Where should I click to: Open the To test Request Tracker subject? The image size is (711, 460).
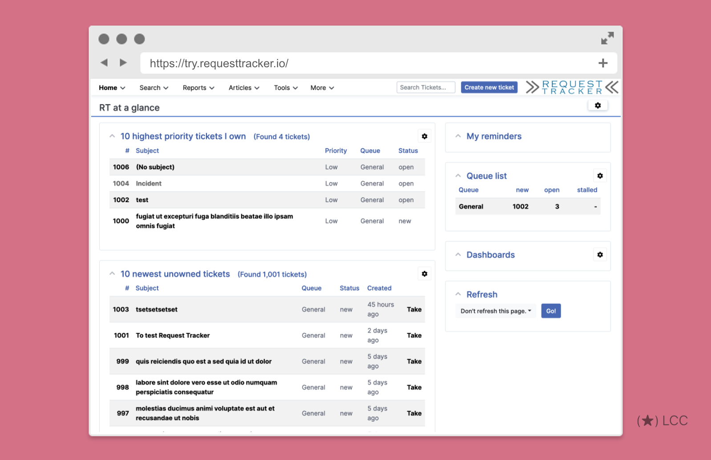[173, 335]
